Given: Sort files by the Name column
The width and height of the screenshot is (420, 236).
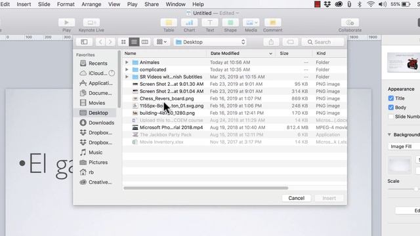Looking at the screenshot, I should pyautogui.click(x=165, y=54).
